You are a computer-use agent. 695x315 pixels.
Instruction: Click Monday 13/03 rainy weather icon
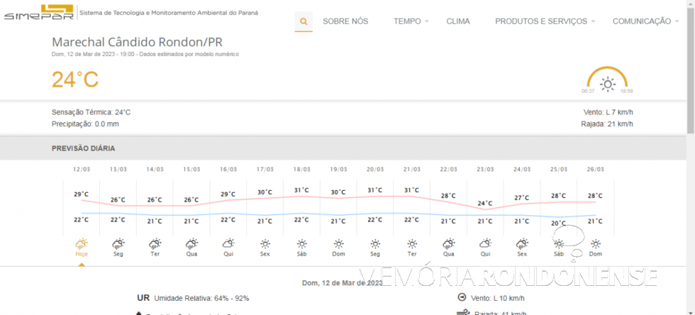118,243
